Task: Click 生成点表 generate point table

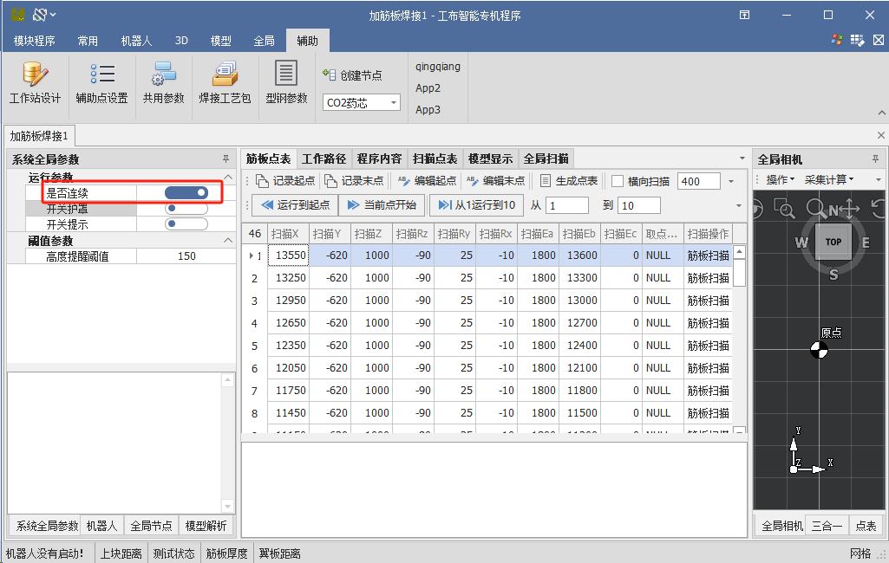Action: click(569, 181)
